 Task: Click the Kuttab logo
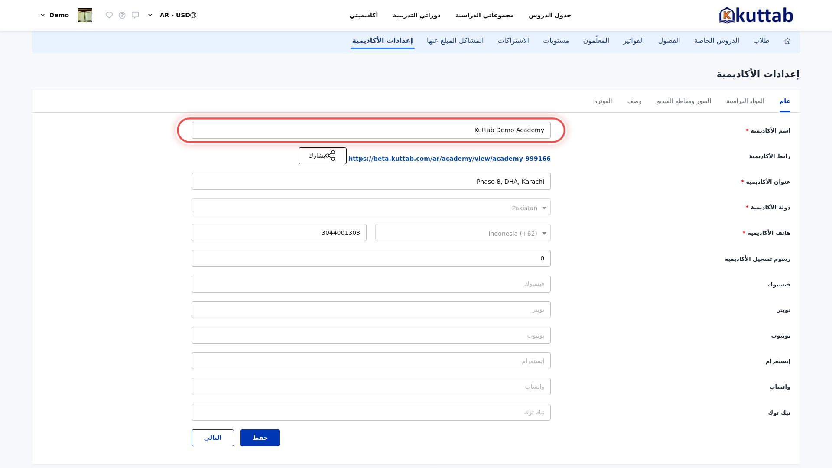tap(756, 15)
